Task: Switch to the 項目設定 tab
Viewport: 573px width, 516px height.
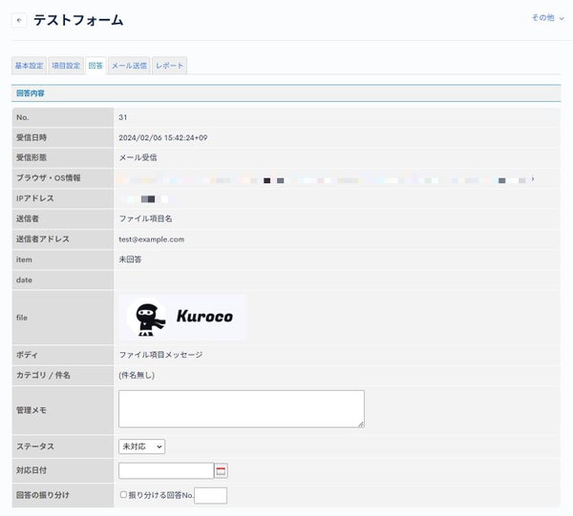Action: coord(66,66)
